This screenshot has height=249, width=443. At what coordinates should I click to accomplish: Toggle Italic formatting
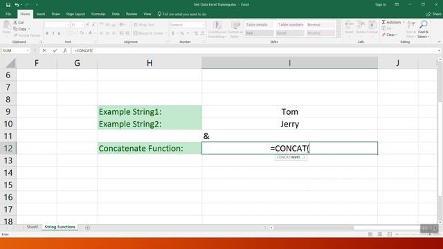(53, 33)
